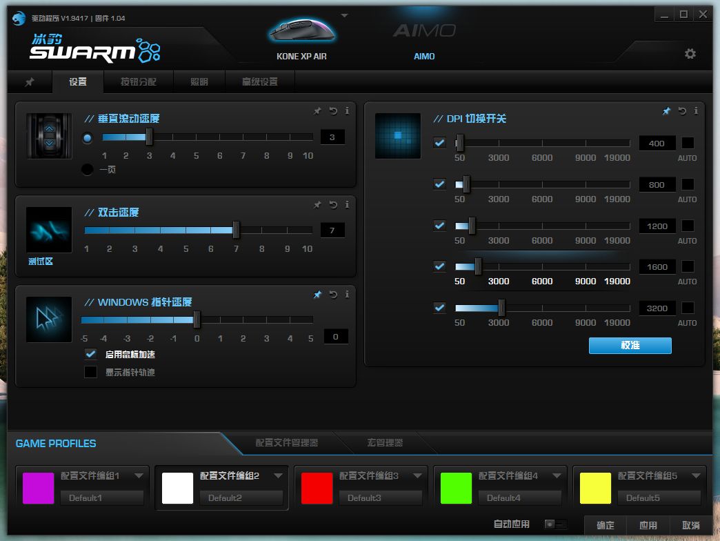Expand the device selector arrow above mouse
Screen dimensions: 720x541
tap(344, 16)
